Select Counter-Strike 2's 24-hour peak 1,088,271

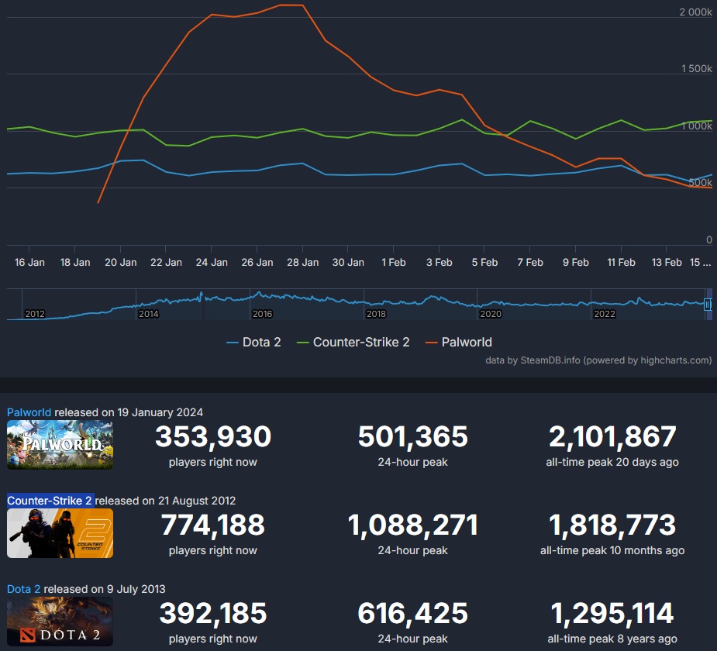(x=413, y=525)
